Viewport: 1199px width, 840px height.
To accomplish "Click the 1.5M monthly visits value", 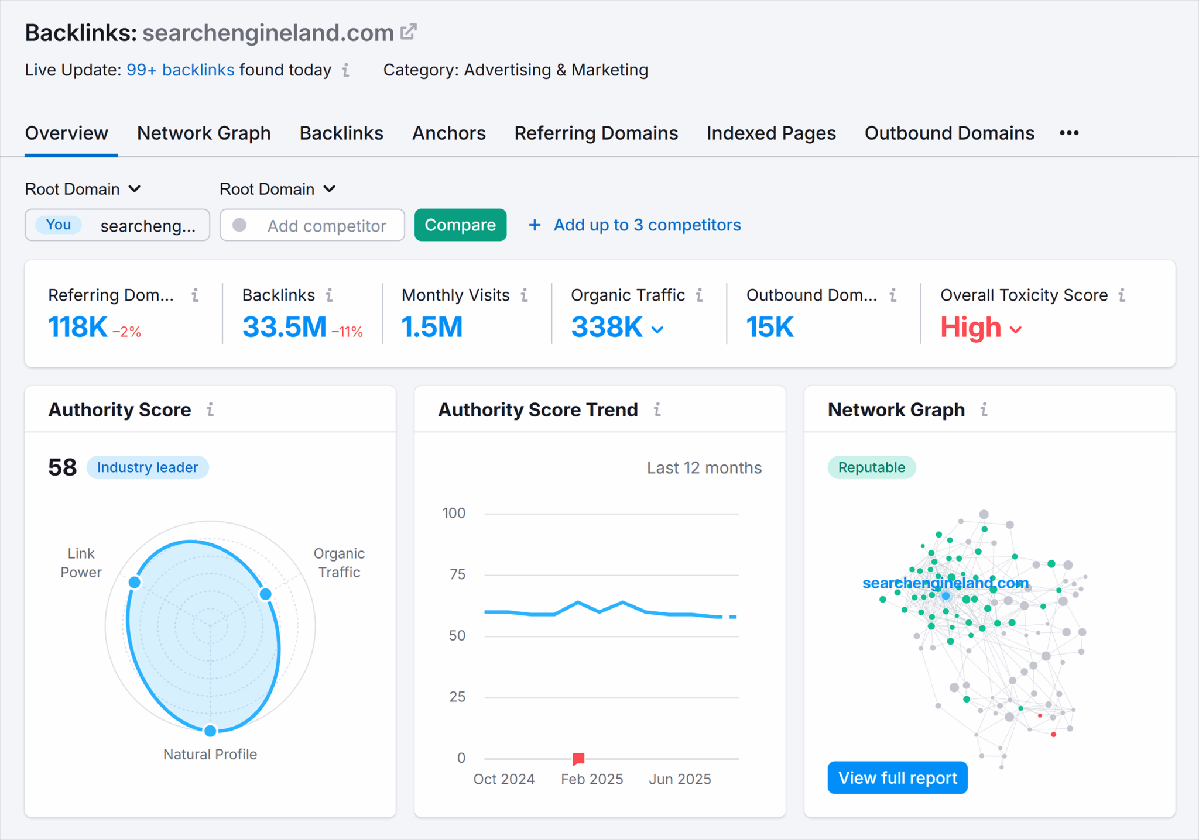I will [x=431, y=327].
